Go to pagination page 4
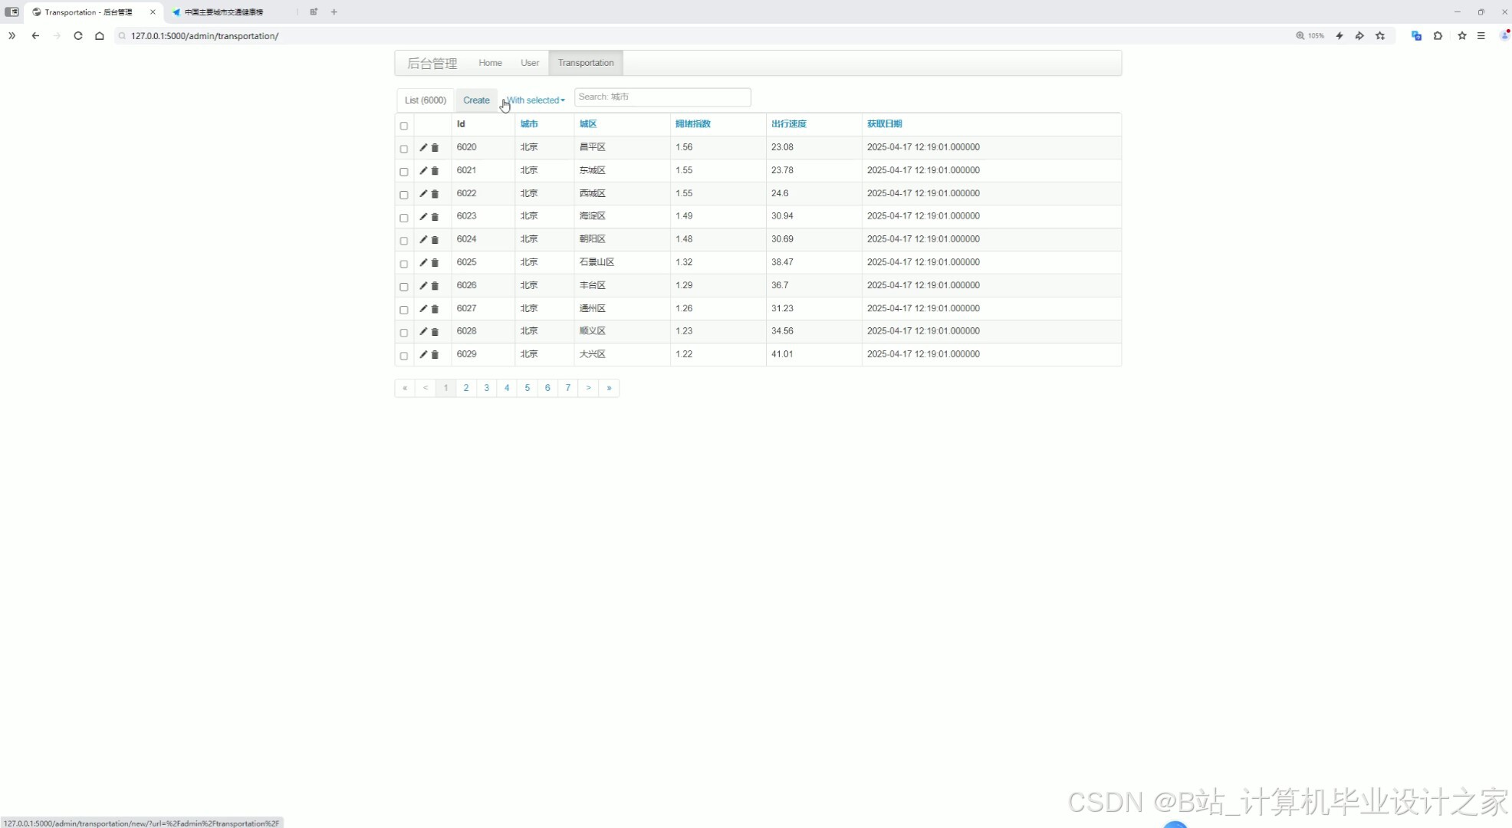Screen dimensions: 1512x828 (507, 388)
